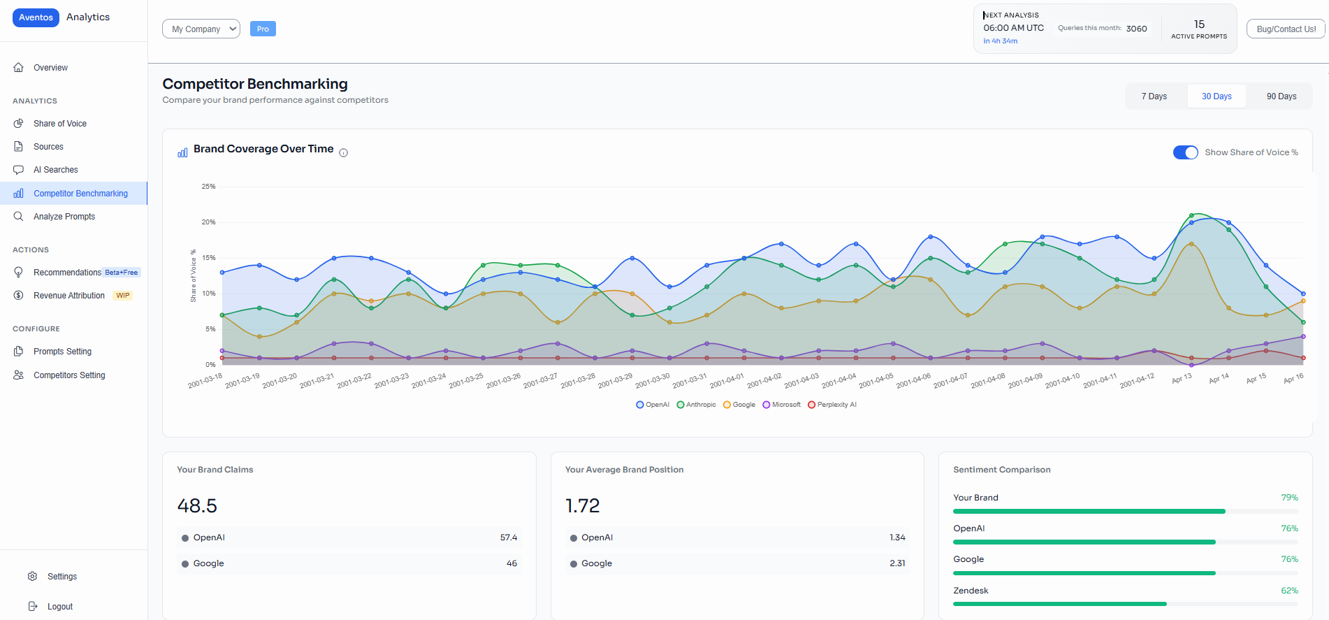Click the OpenAI row under Your Brand Claims
This screenshot has height=620, width=1329.
[349, 538]
